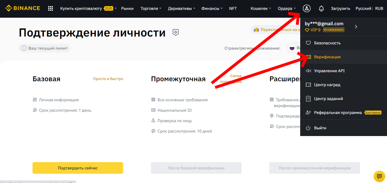Click the Подтвердить сейчас button
This screenshot has height=183, width=387.
point(78,168)
